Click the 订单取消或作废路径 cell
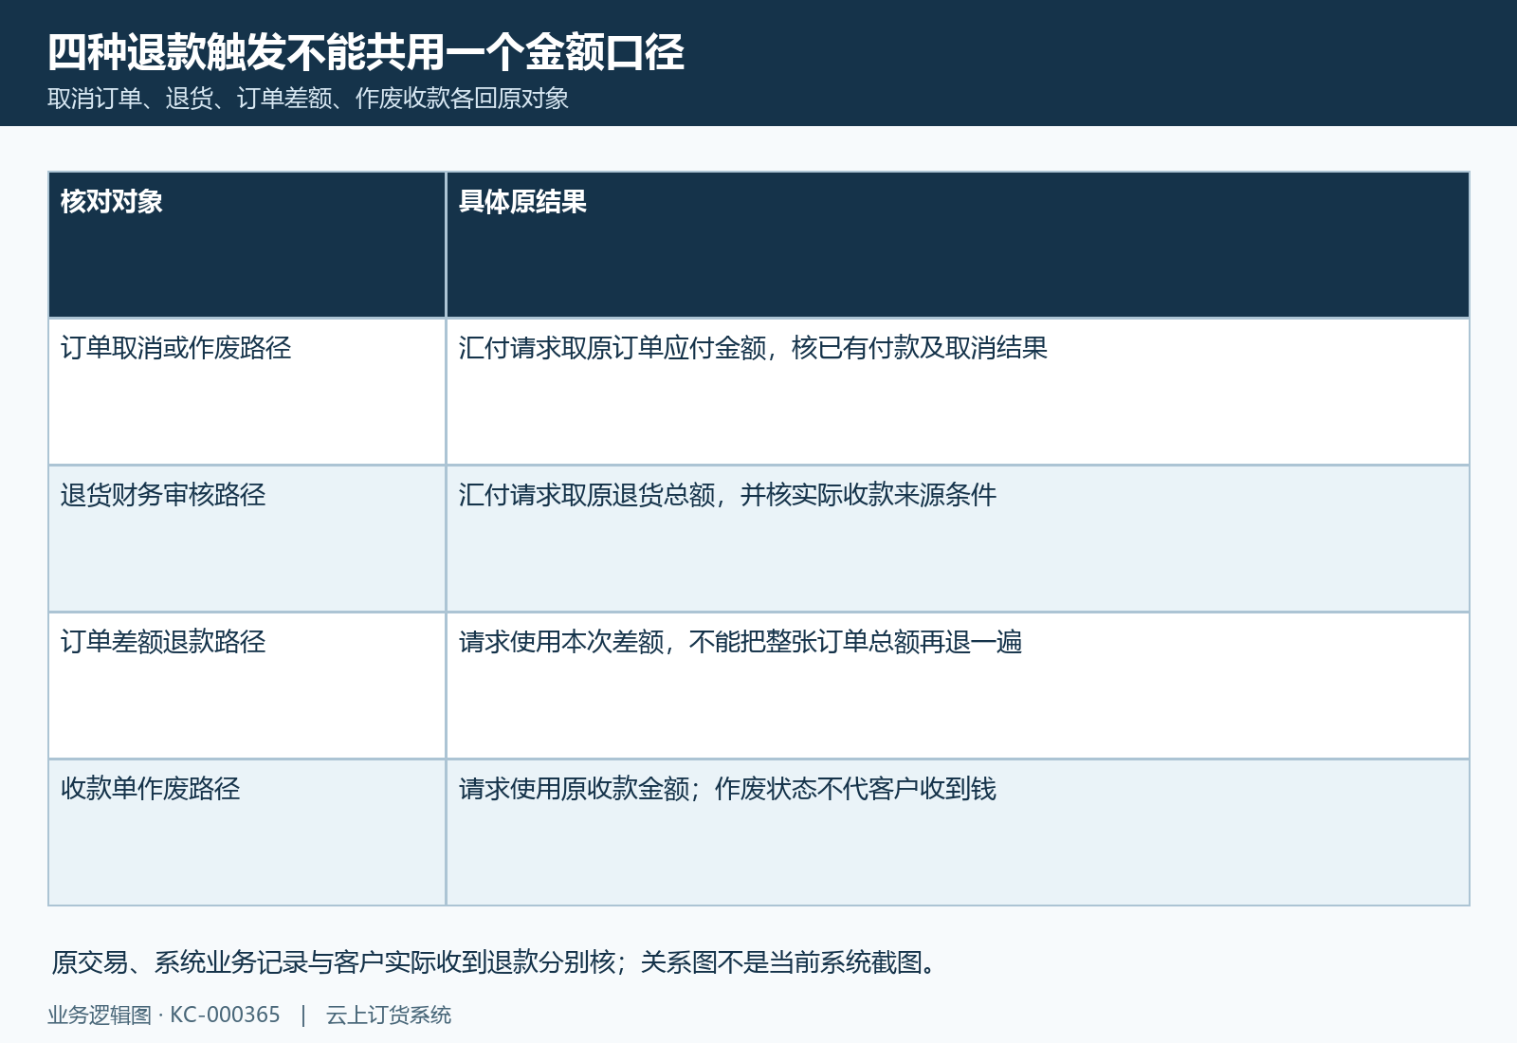The image size is (1517, 1043). click(x=247, y=392)
